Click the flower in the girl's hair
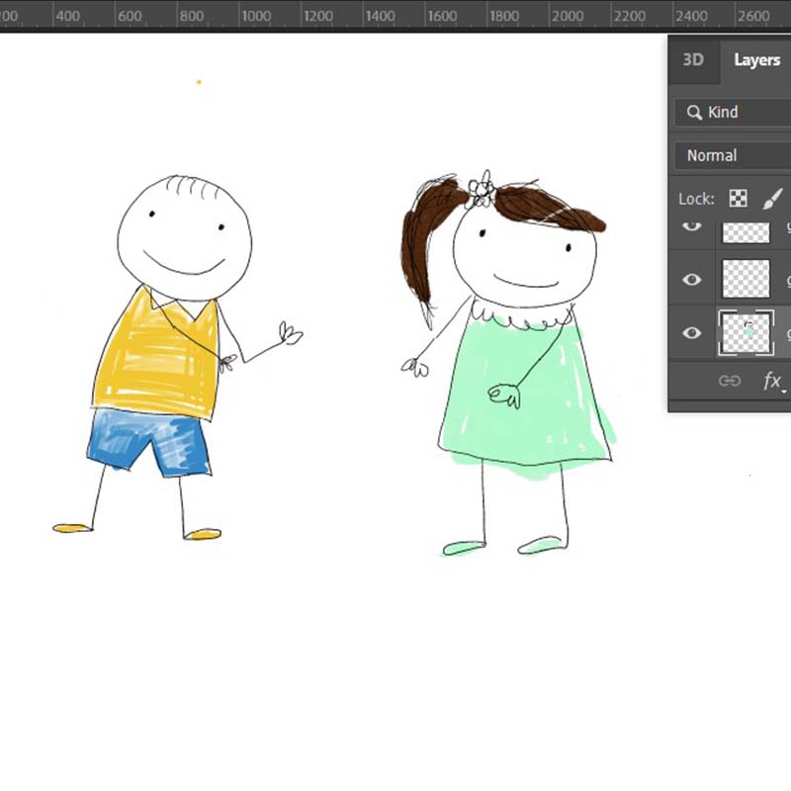Image resolution: width=791 pixels, height=791 pixels. 482,189
